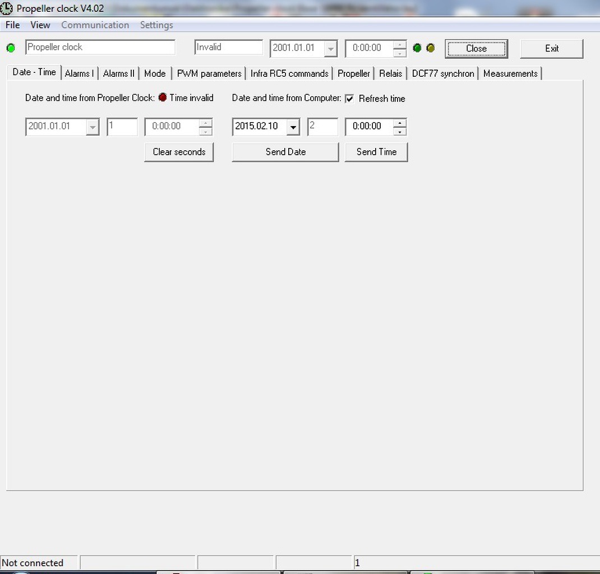This screenshot has height=574, width=600.
Task: Click the Send Time button
Action: pyautogui.click(x=376, y=152)
